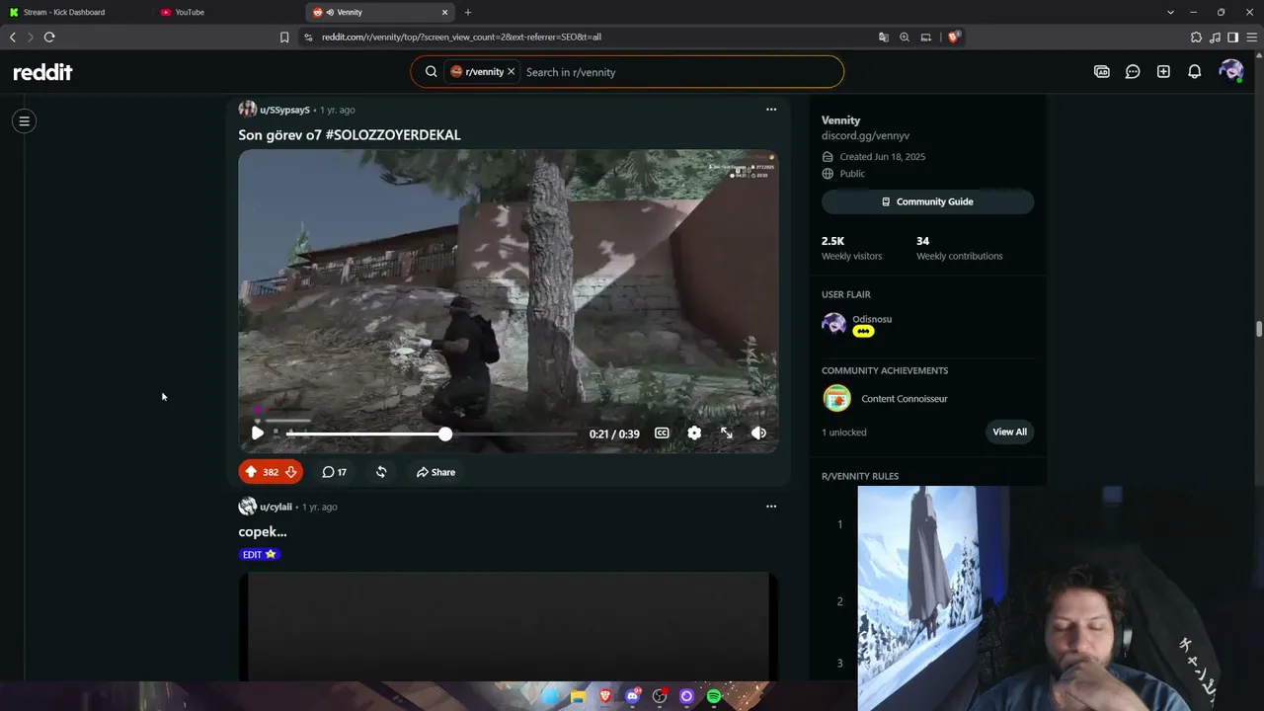Open the 17 comments on the post
This screenshot has width=1264, height=711.
tap(335, 472)
